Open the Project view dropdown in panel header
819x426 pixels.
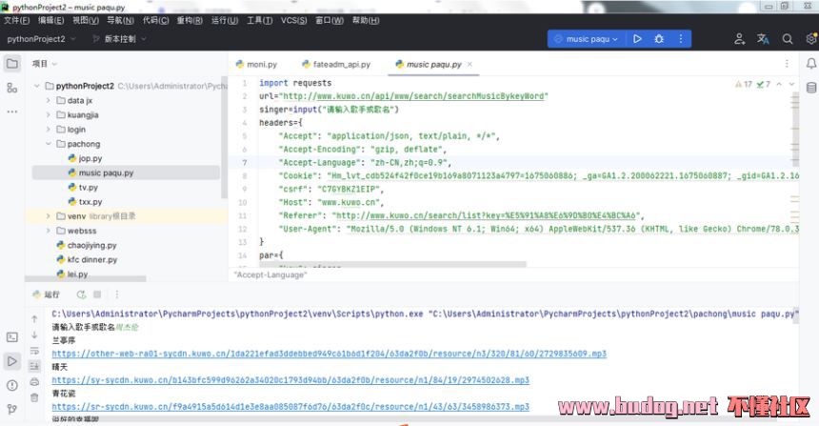point(45,64)
